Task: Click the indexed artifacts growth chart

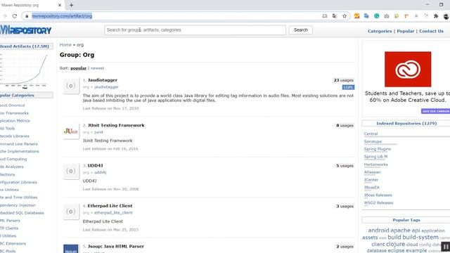Action: [24, 70]
